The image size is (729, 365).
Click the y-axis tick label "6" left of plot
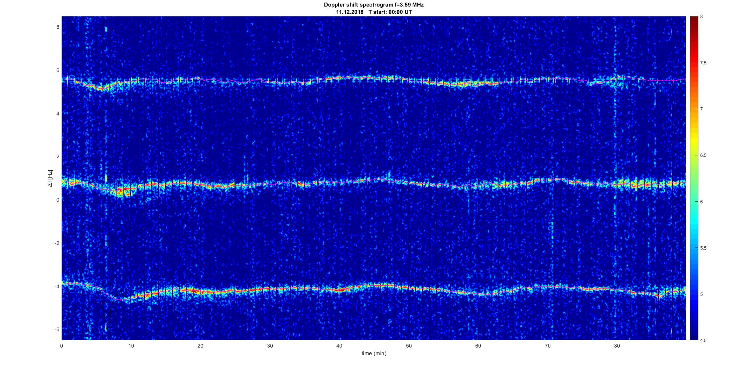pyautogui.click(x=58, y=70)
